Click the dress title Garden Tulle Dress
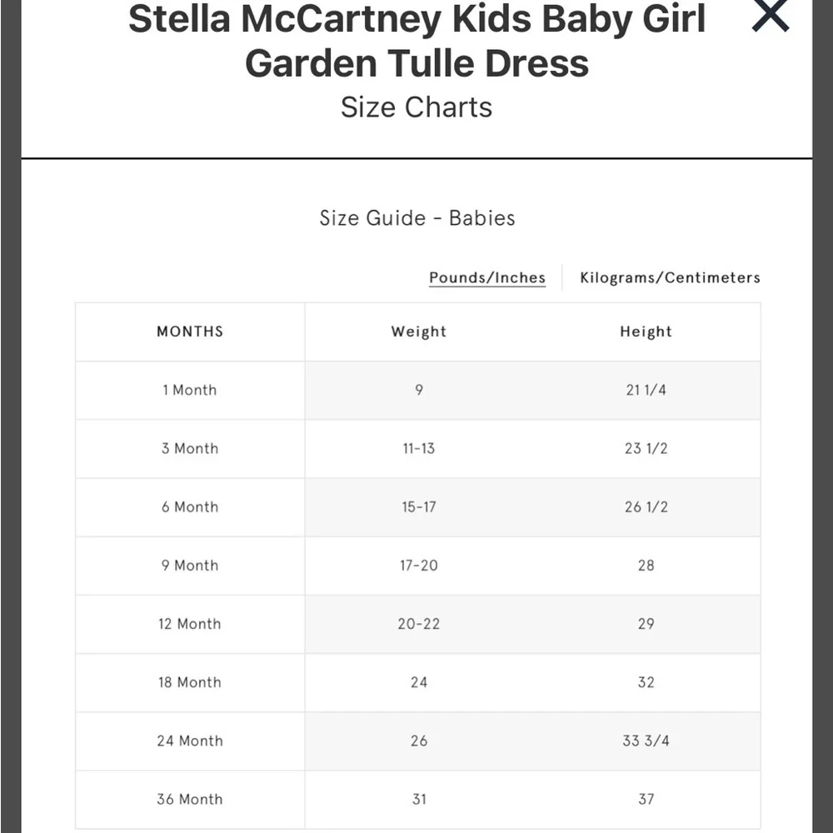 click(x=416, y=62)
